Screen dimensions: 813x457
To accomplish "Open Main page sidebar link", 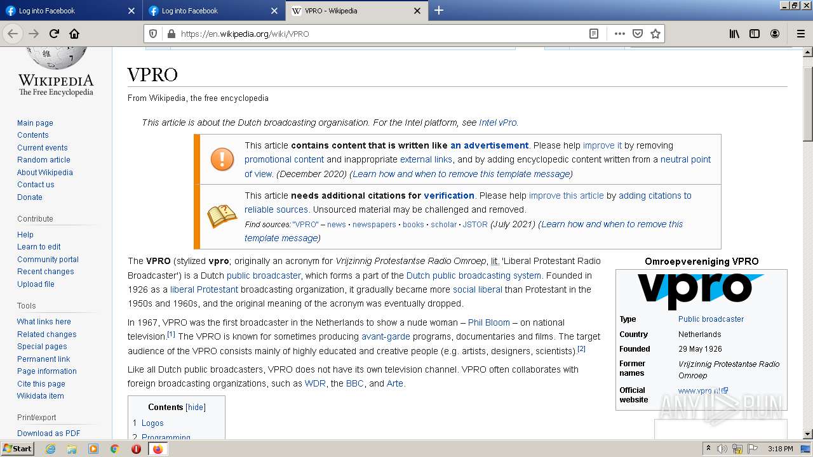I will [35, 123].
